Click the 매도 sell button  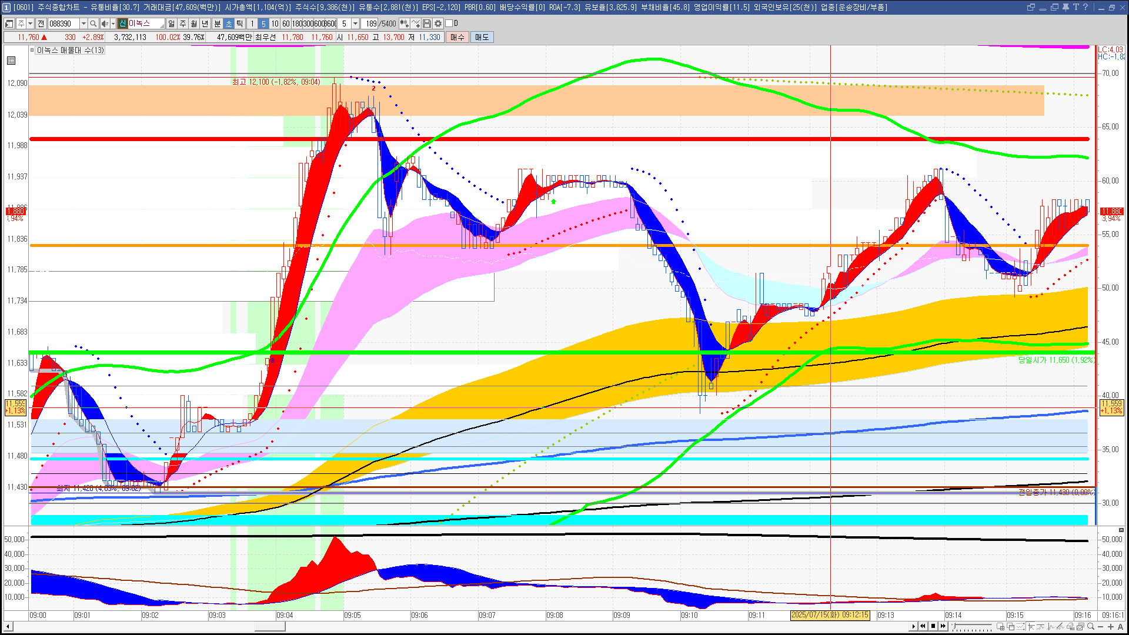point(482,37)
